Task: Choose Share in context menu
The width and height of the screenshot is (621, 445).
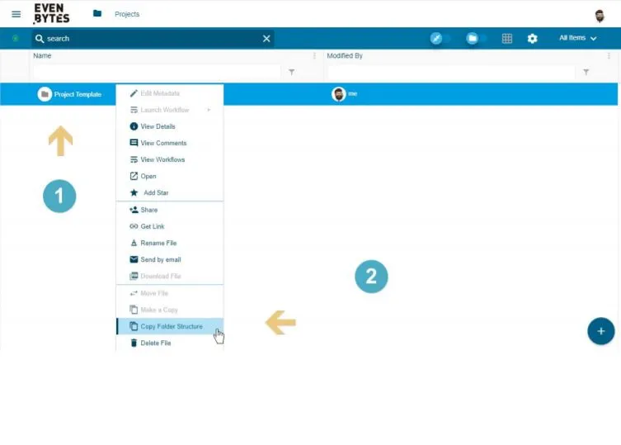Action: (170, 211)
